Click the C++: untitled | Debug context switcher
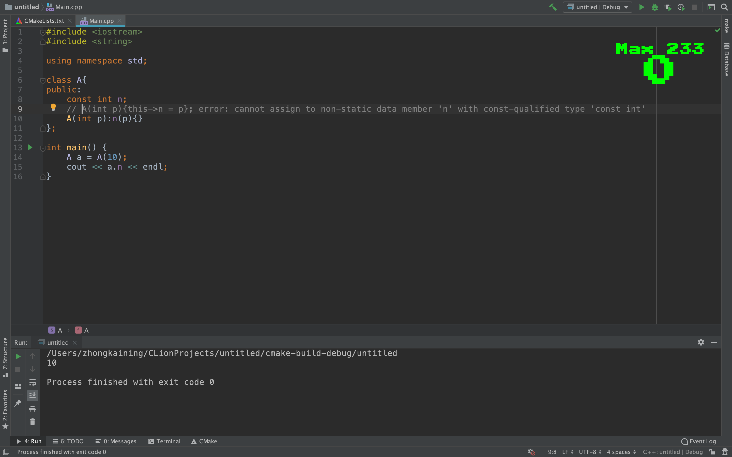Screen dimensions: 732x457 click(x=673, y=452)
